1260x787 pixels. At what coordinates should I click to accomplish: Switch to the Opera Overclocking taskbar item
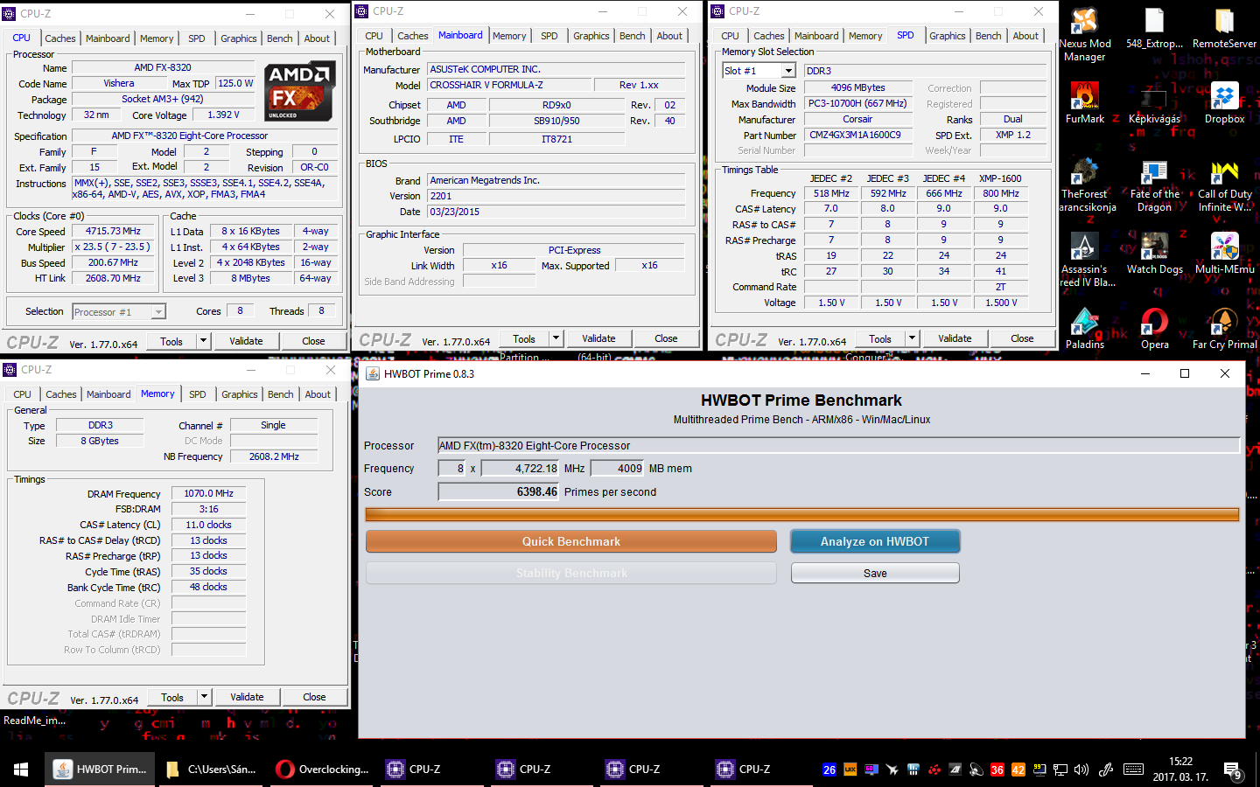(321, 770)
